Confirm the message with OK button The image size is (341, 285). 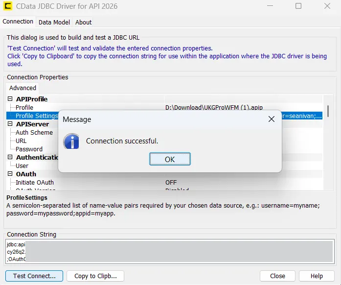pyautogui.click(x=170, y=159)
